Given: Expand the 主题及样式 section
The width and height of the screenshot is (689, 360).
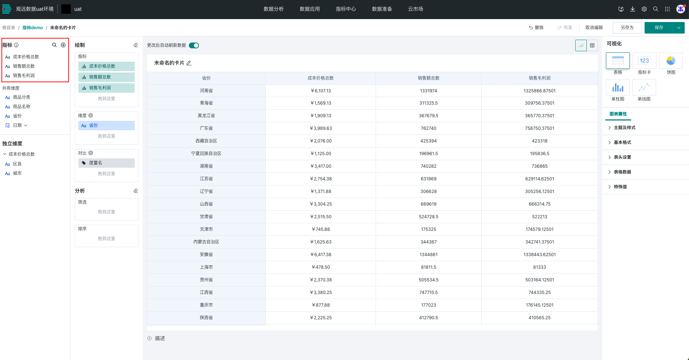Looking at the screenshot, I should coord(624,128).
